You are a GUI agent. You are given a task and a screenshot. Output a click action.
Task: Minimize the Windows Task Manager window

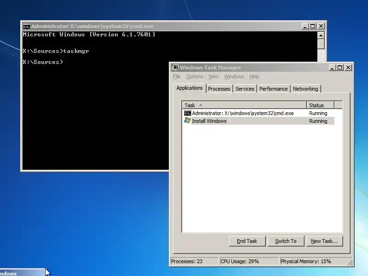tap(332, 68)
